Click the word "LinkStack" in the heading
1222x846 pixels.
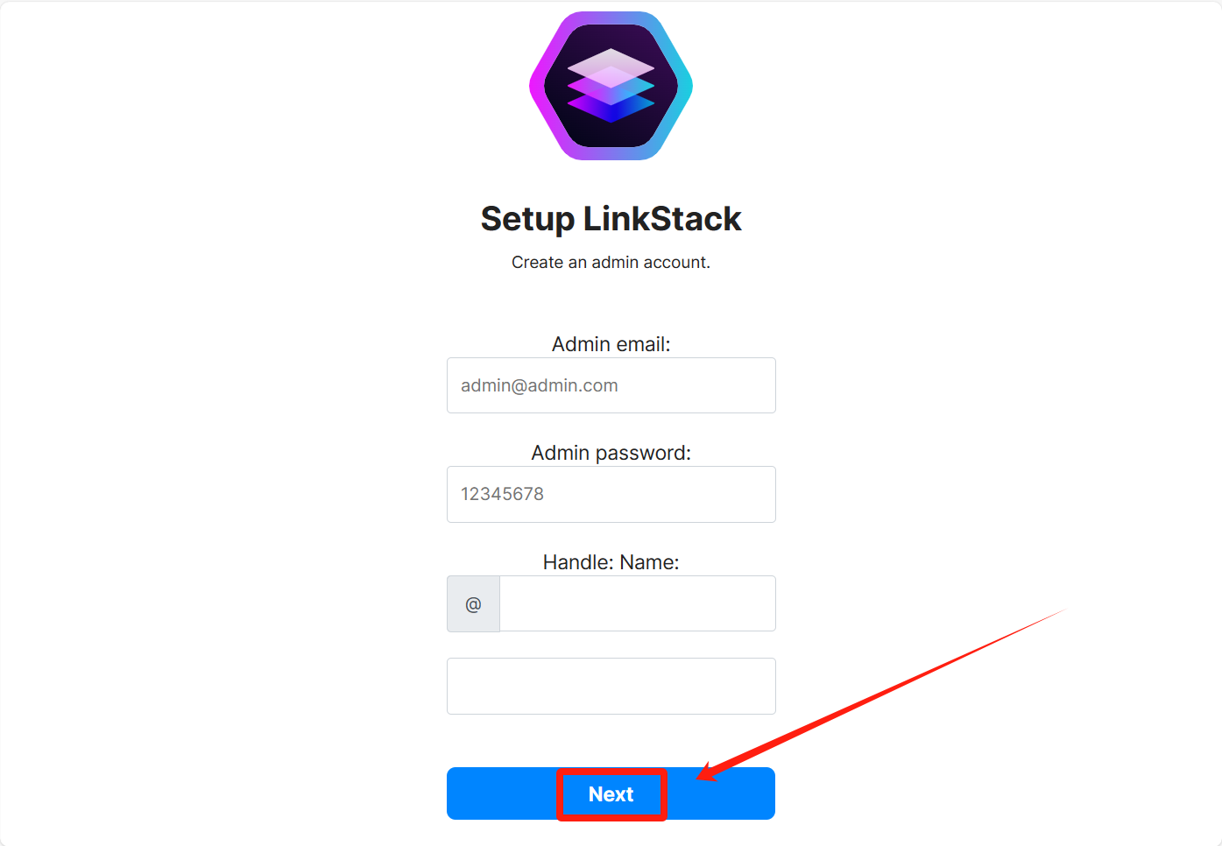tap(662, 219)
